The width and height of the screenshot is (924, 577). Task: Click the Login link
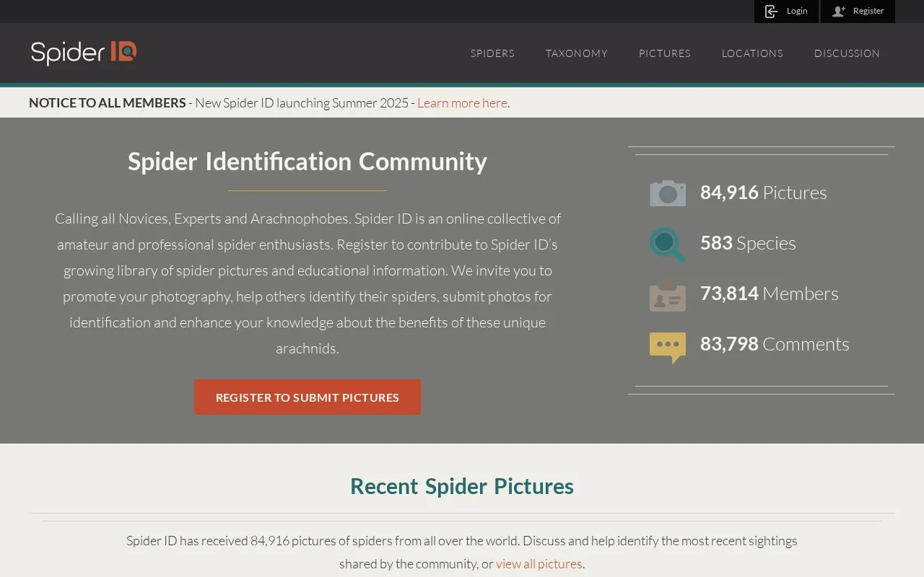pos(787,12)
